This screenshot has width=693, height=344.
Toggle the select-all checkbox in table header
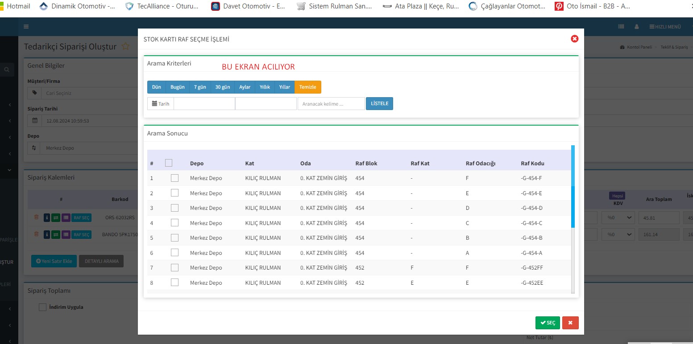tap(168, 163)
